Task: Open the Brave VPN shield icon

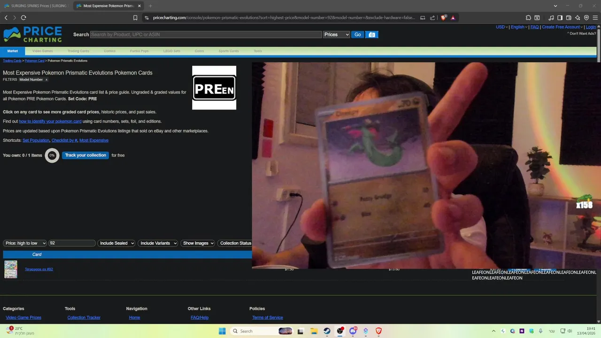Action: [586, 18]
